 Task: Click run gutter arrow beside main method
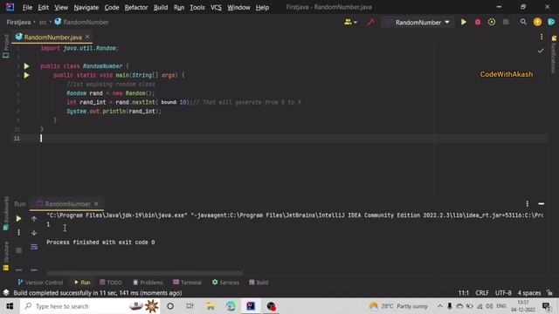[26, 75]
